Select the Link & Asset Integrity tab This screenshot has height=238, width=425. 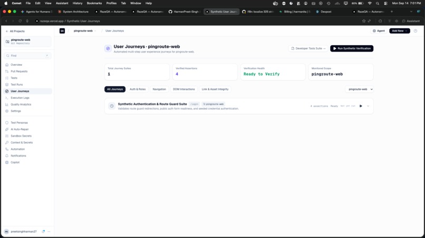215,89
